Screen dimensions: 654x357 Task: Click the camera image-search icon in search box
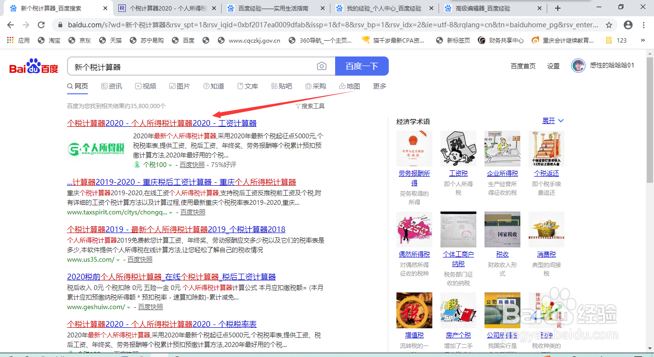pyautogui.click(x=322, y=67)
